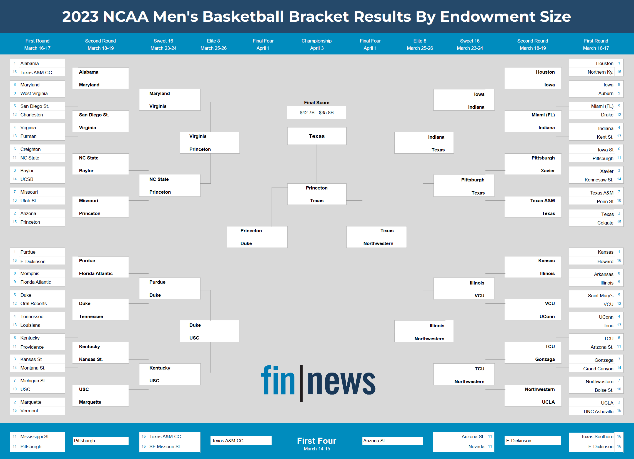The width and height of the screenshot is (634, 459).
Task: Select Mississippi St. in the First Four
Action: point(35,436)
